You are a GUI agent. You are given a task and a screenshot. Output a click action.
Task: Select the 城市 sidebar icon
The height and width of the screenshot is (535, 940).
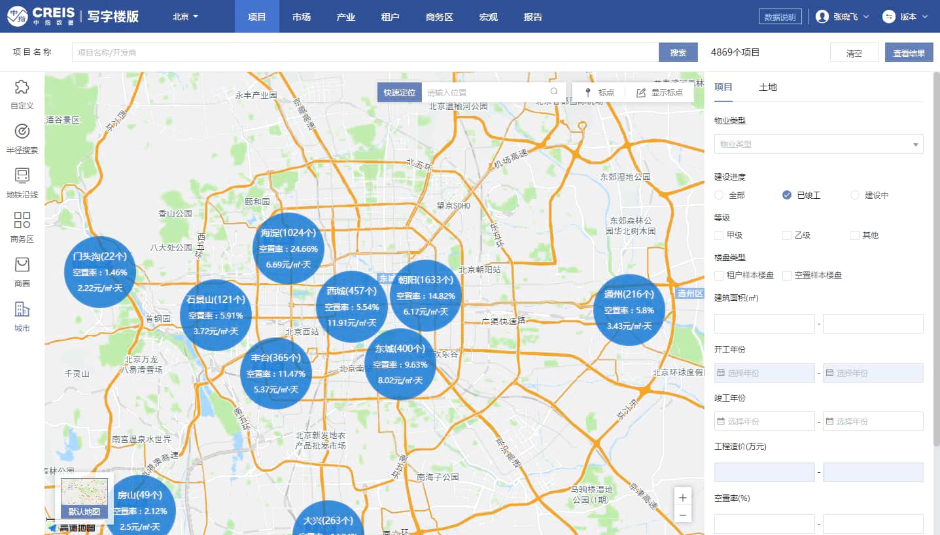pyautogui.click(x=22, y=317)
